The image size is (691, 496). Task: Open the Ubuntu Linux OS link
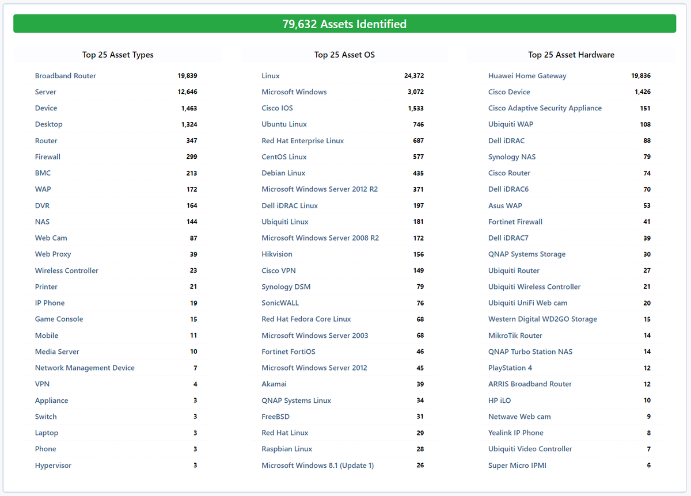[284, 124]
